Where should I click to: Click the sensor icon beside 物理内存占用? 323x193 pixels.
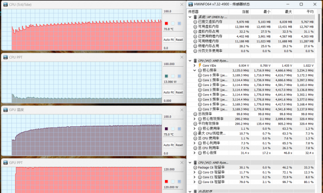195,46
